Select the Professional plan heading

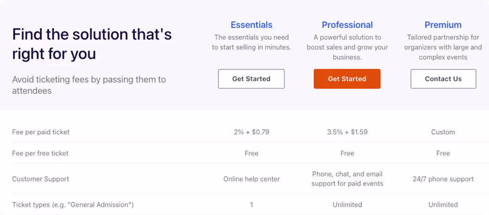click(347, 25)
